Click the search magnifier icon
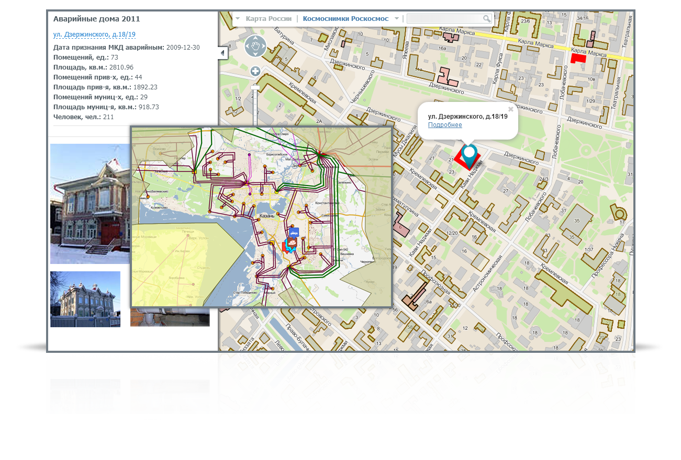 pos(487,19)
